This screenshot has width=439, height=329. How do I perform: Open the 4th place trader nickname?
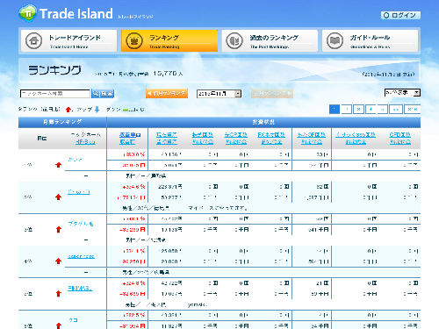81,256
